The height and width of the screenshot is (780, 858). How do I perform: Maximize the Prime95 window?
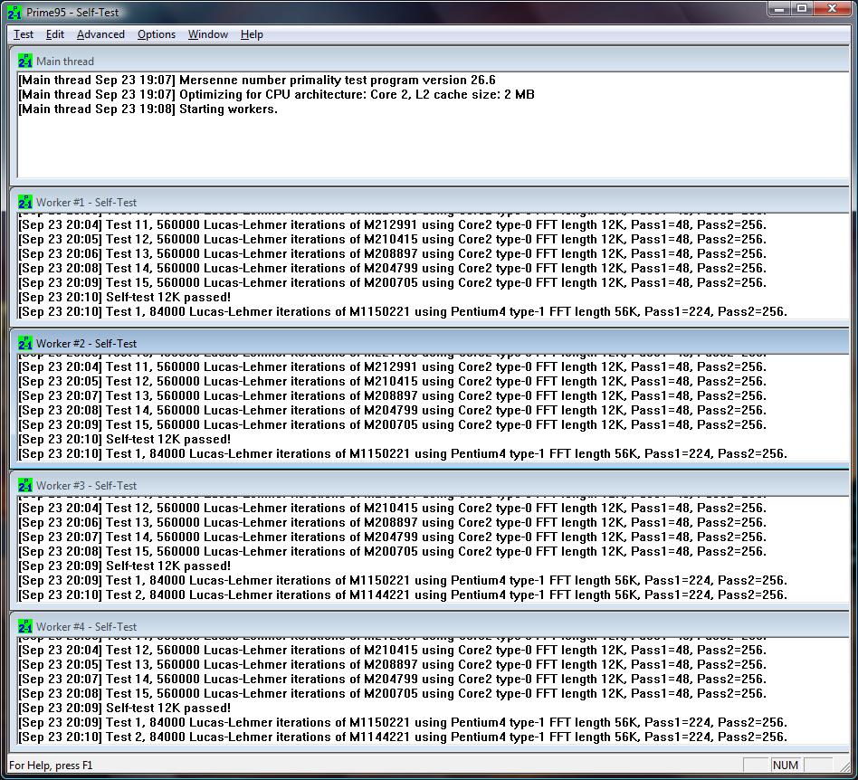click(802, 9)
